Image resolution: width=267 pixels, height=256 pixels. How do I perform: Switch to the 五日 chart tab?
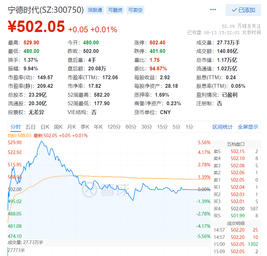[x=30, y=127]
